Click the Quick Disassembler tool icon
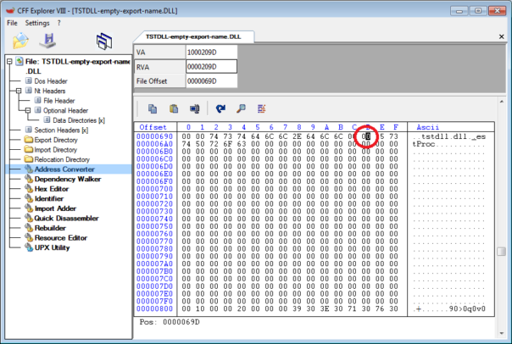 point(29,218)
